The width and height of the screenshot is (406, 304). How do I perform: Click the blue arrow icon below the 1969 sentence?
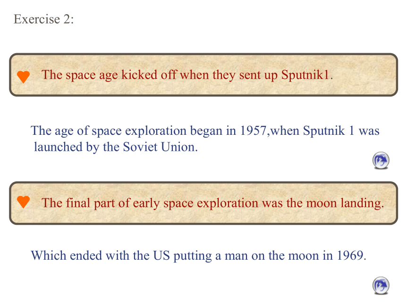381,286
